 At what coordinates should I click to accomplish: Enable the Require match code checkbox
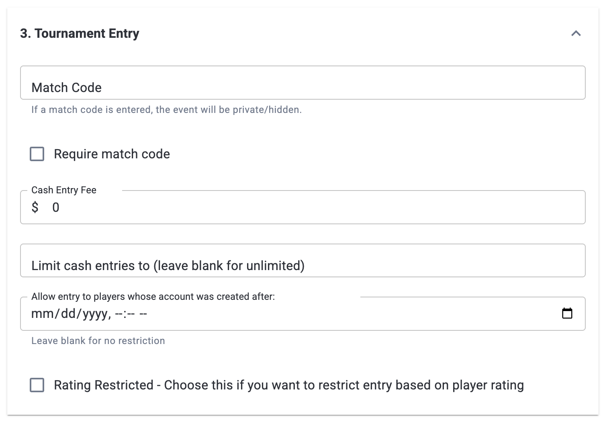coord(37,154)
